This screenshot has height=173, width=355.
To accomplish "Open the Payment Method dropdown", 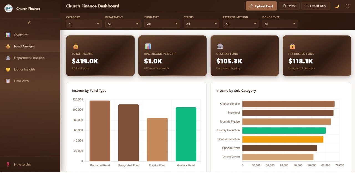I will click(x=240, y=24).
